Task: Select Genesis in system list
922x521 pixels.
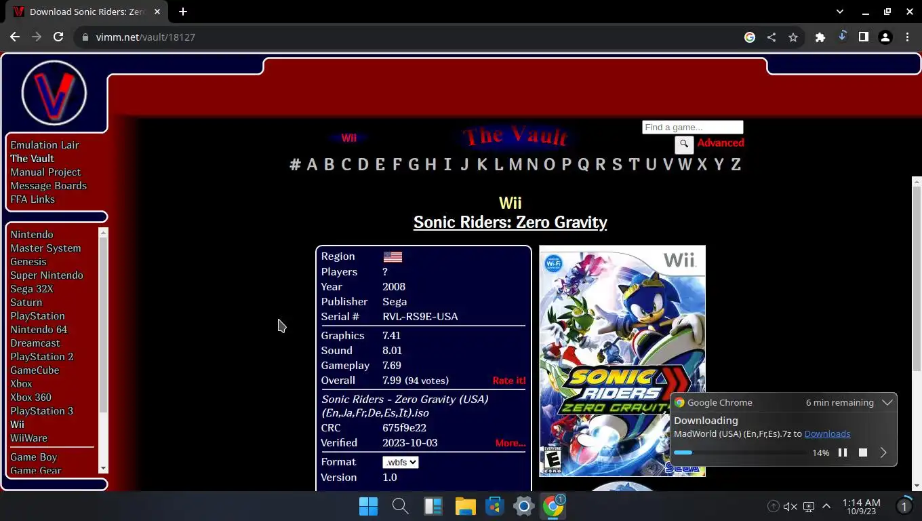Action: click(28, 261)
